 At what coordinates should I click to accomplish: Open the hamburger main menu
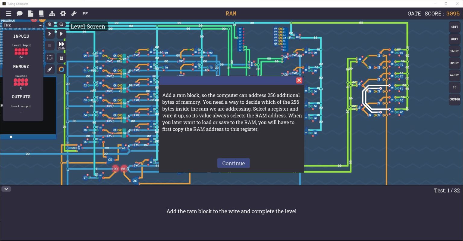8,14
